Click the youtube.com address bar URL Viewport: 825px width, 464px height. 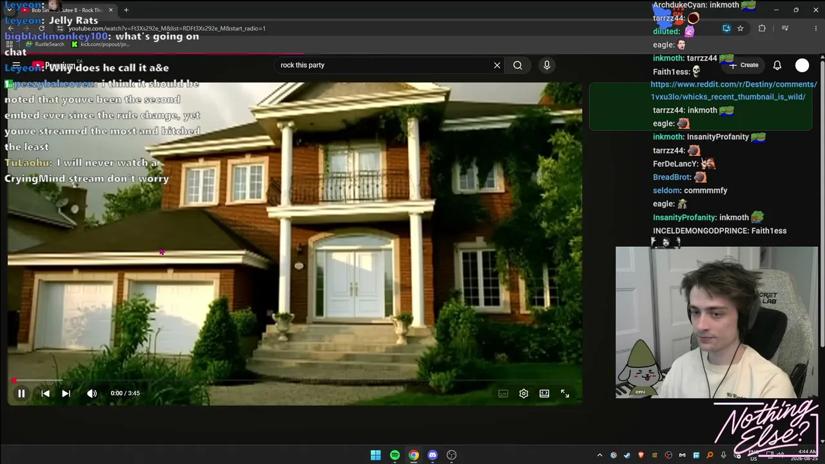click(x=166, y=28)
